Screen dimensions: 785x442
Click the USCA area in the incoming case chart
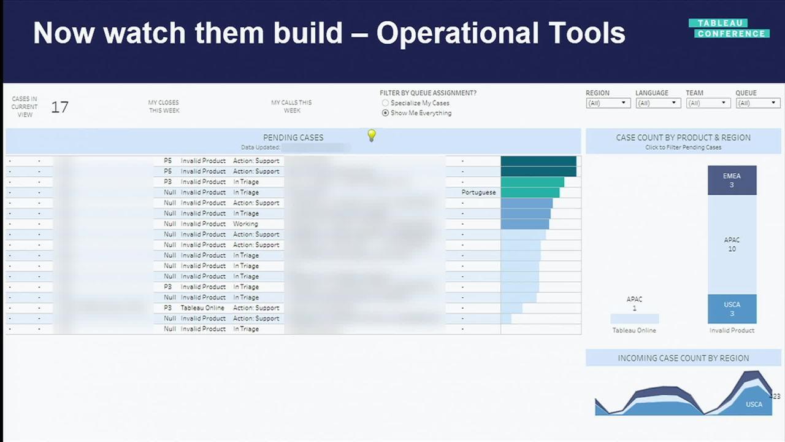tap(754, 405)
